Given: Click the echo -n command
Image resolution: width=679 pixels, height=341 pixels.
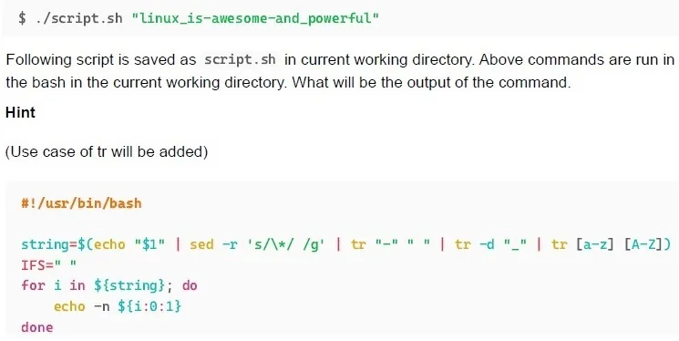Looking at the screenshot, I should click(81, 306).
